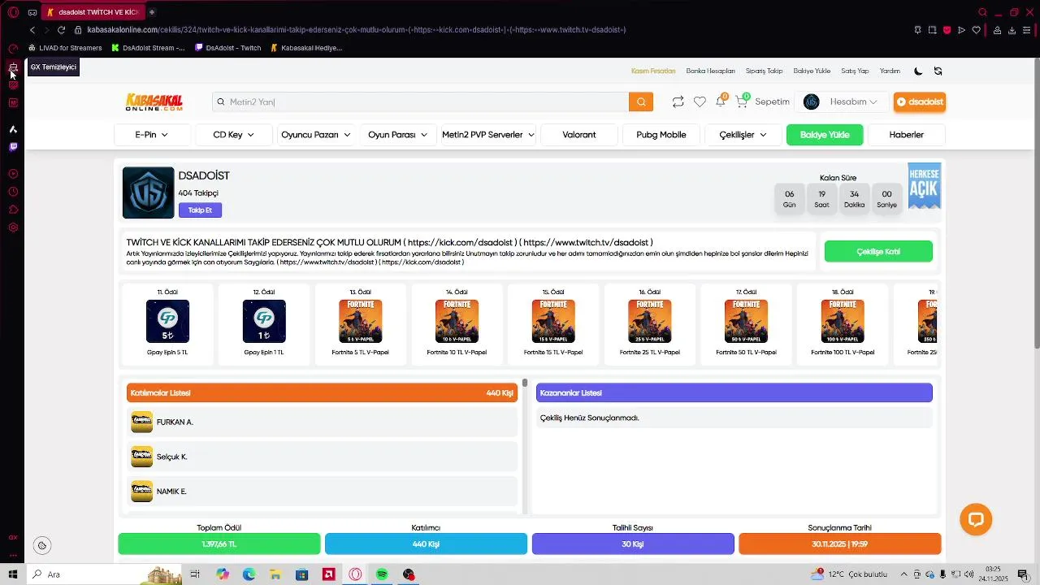Image resolution: width=1040 pixels, height=585 pixels.
Task: Open the Banka Hesapları top link
Action: point(710,71)
